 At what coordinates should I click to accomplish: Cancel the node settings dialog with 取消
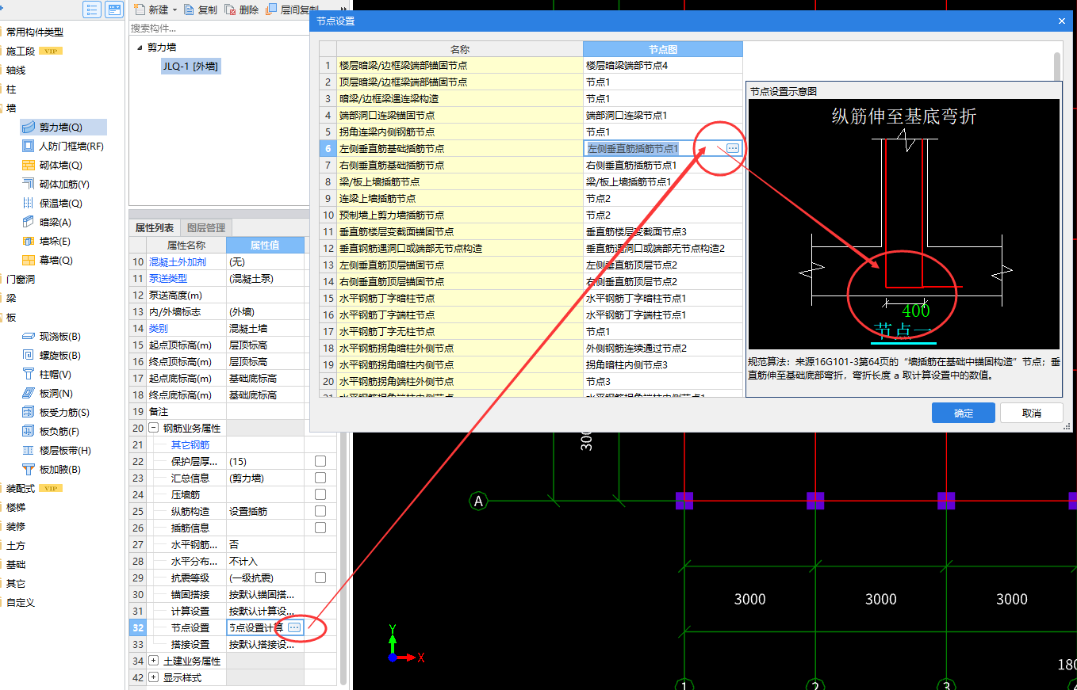coord(1031,413)
